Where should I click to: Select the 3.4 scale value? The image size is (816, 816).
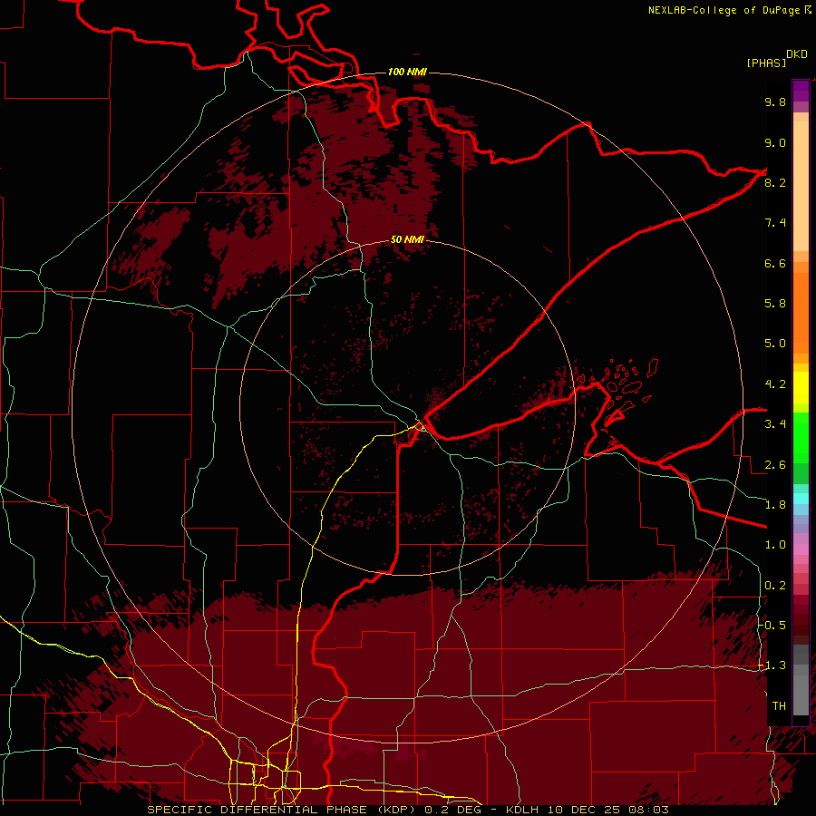coord(775,424)
